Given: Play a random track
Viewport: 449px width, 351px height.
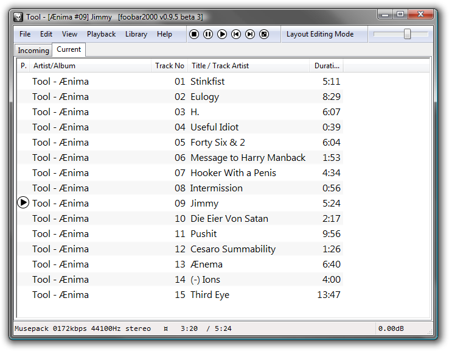Looking at the screenshot, I should pos(264,34).
